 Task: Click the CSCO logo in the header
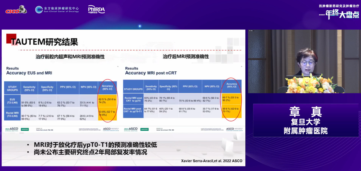point(16,10)
